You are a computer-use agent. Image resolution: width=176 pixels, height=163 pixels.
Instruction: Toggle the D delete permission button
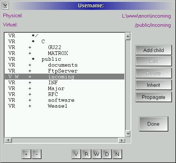[x=107, y=154]
